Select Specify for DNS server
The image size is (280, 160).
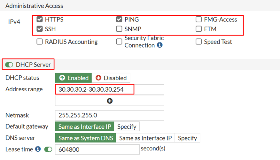(x=187, y=138)
